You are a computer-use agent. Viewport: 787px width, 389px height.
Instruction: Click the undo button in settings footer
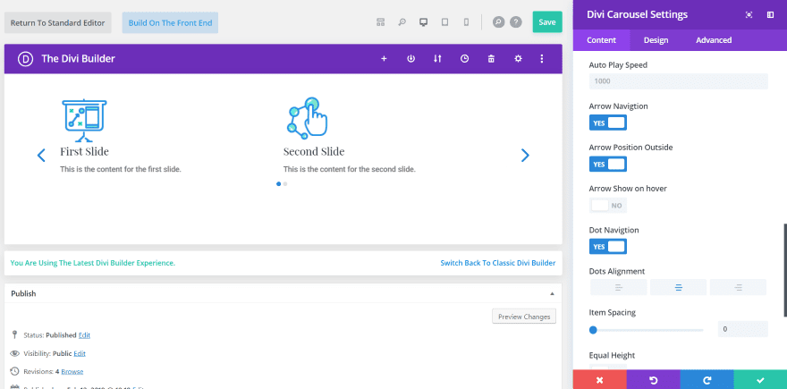[x=654, y=379]
